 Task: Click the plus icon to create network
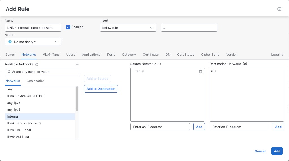77,64
